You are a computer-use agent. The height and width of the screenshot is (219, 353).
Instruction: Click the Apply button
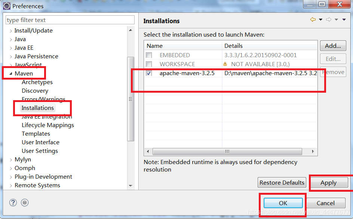click(x=328, y=182)
